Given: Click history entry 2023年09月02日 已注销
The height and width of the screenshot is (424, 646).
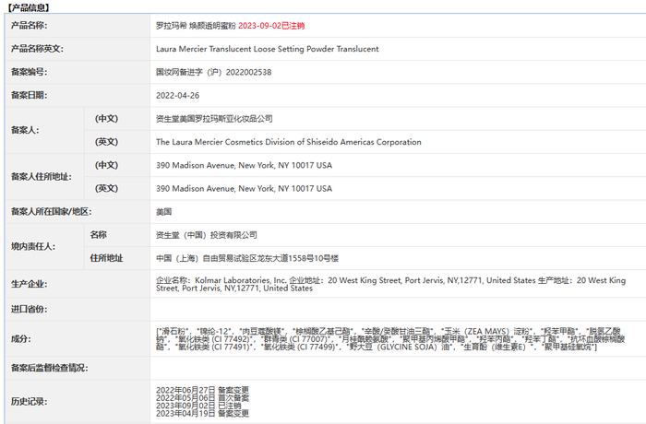Looking at the screenshot, I should pos(198,406).
